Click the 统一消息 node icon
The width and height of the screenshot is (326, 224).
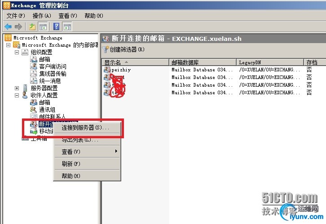point(34,81)
